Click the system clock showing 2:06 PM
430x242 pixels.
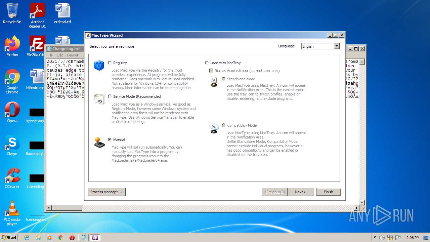click(x=413, y=238)
